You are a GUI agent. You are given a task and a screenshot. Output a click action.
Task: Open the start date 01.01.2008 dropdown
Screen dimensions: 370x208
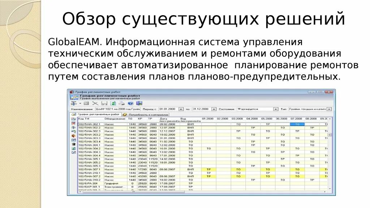click(181, 109)
